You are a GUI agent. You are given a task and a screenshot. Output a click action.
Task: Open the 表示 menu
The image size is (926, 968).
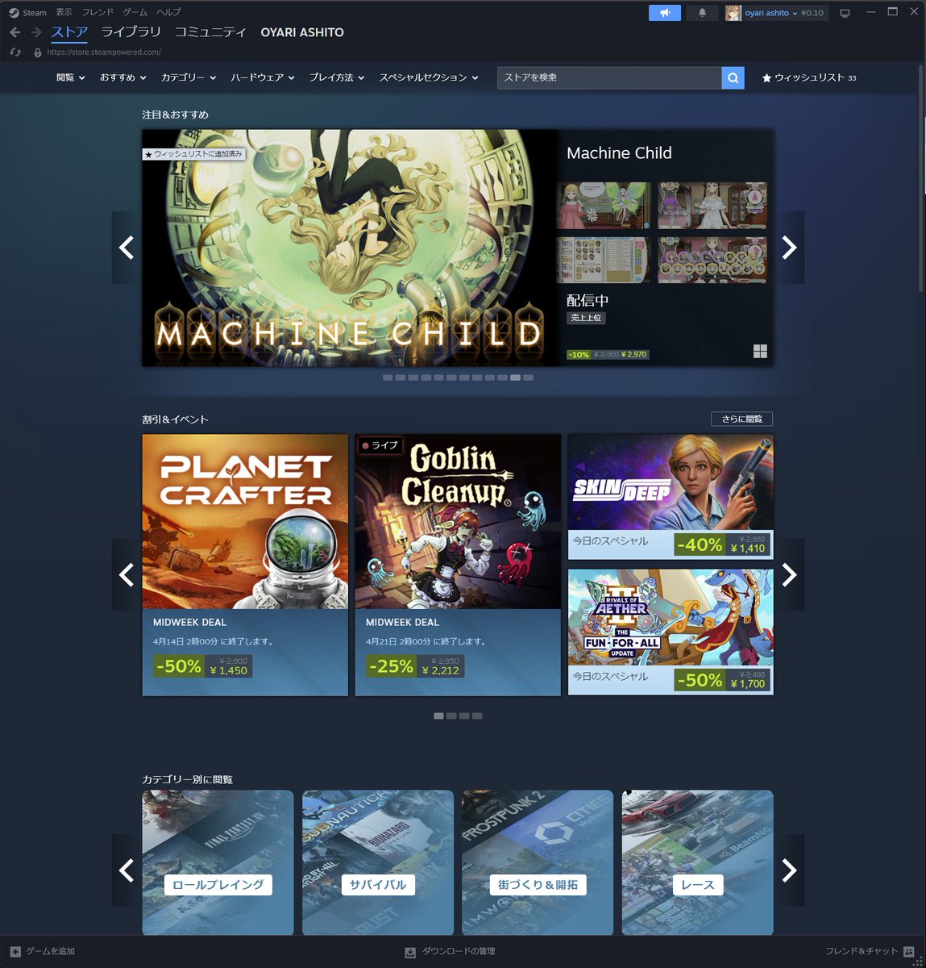64,12
